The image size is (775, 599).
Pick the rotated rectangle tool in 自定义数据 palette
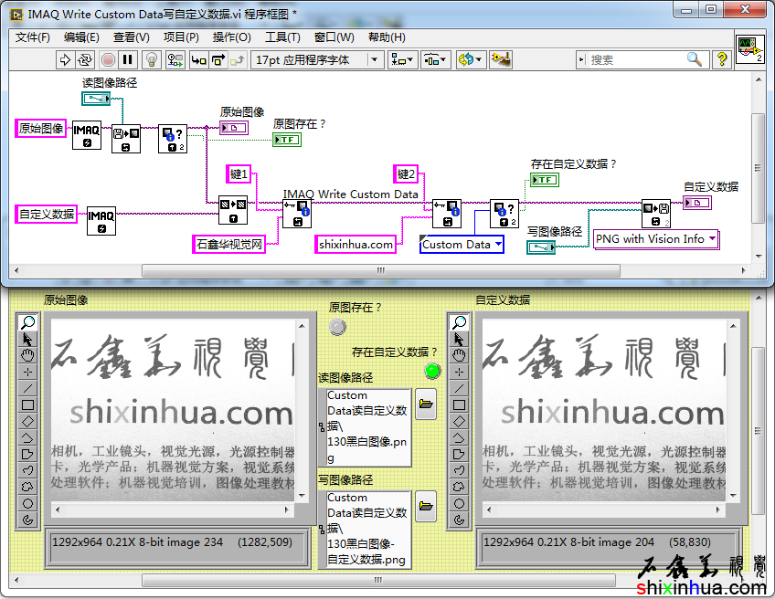click(459, 421)
